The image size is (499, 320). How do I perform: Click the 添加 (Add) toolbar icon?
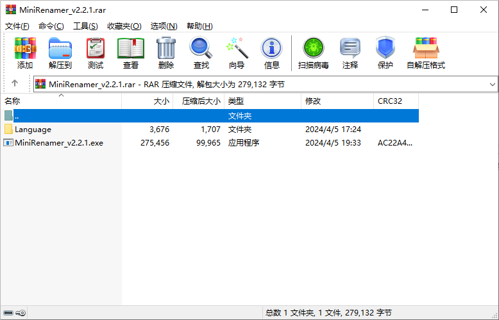(25, 48)
